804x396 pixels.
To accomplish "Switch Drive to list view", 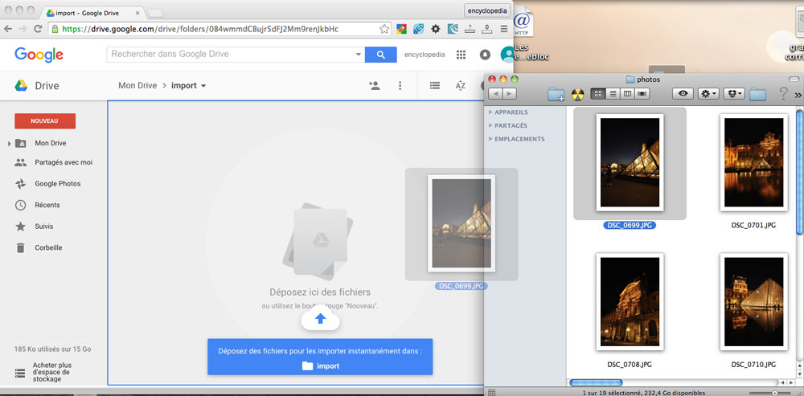I will pos(434,85).
